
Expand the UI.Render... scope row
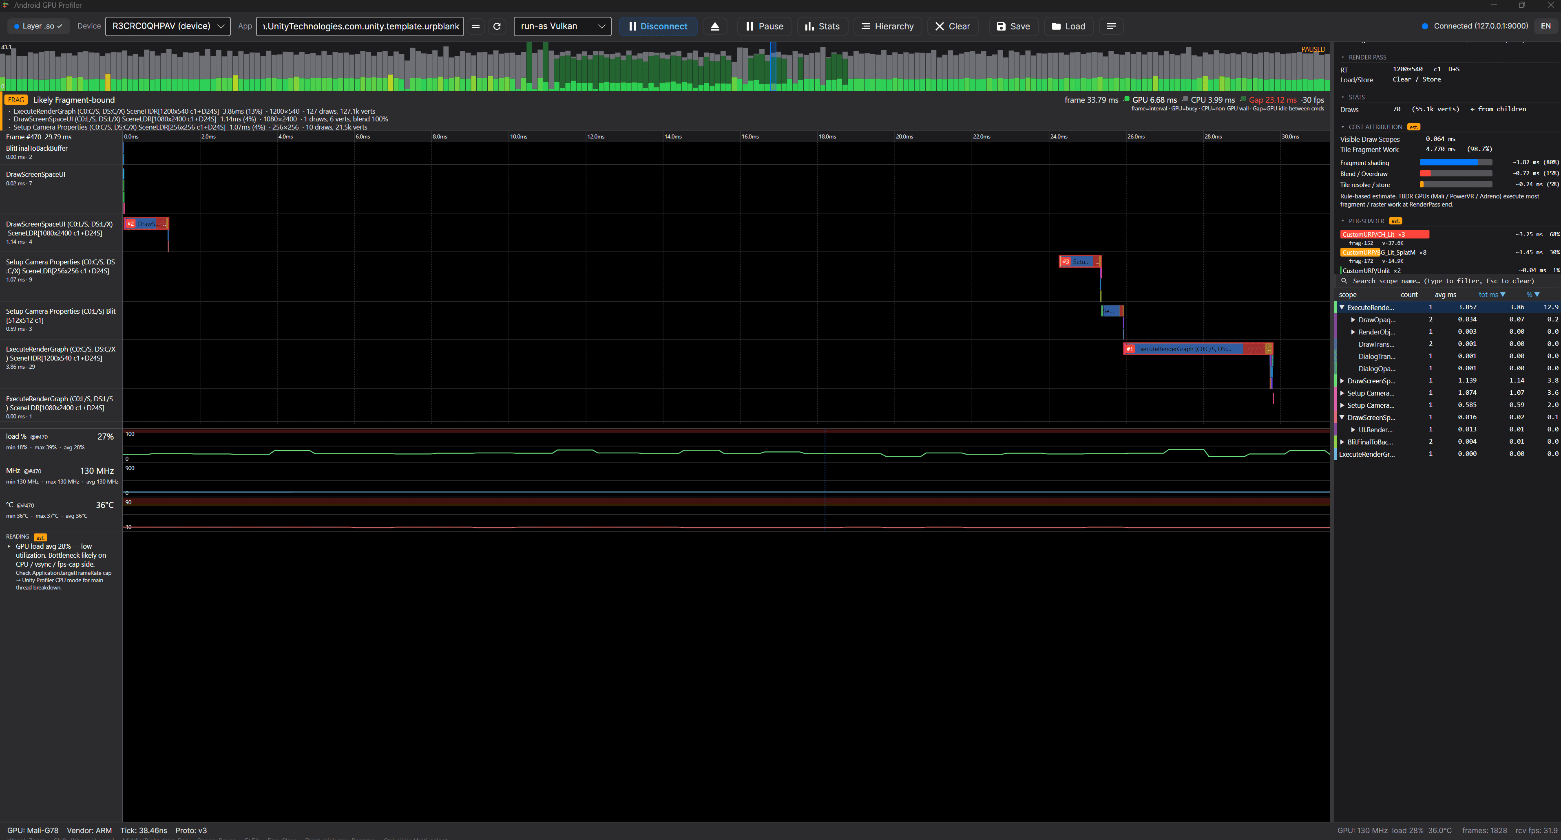pos(1353,430)
